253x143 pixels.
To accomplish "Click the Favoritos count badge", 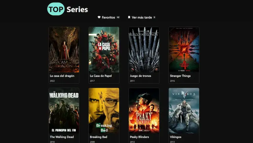I will 118,17.
